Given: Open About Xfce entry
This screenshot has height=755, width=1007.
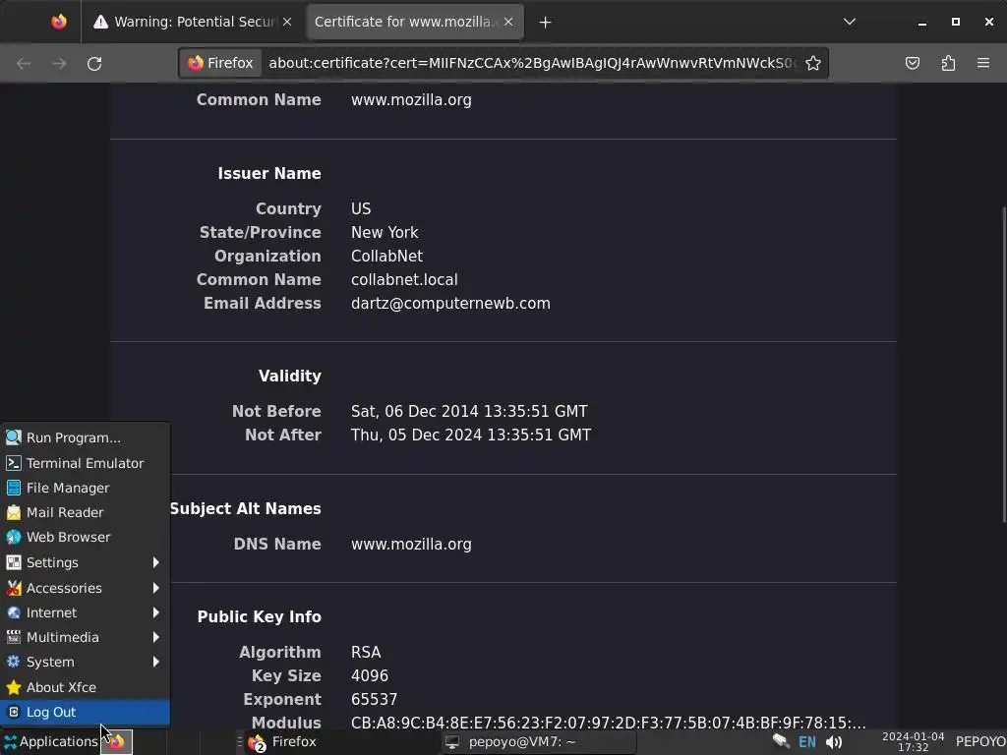Looking at the screenshot, I should click(x=85, y=687).
